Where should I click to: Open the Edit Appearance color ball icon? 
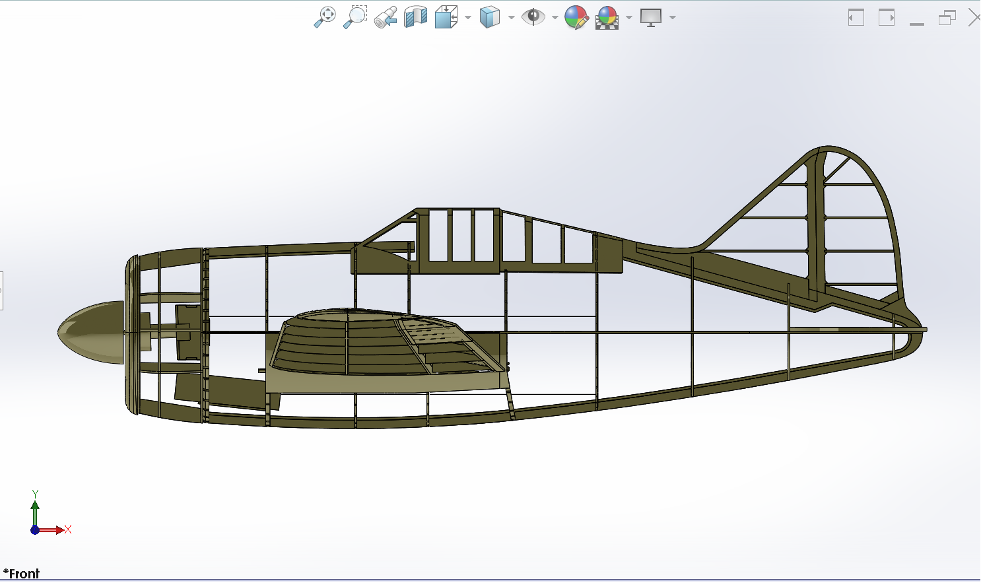(576, 18)
